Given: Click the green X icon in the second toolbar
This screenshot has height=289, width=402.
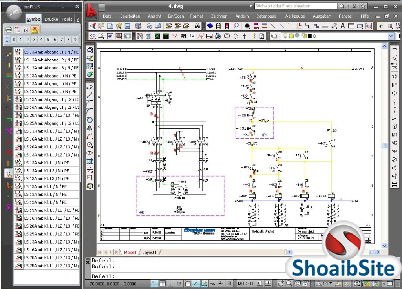Looking at the screenshot, I should pyautogui.click(x=157, y=36).
